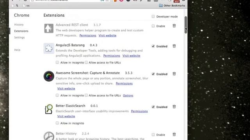
Task: Remove Better ElasticSearch with trash icon
Action: pyautogui.click(x=174, y=107)
